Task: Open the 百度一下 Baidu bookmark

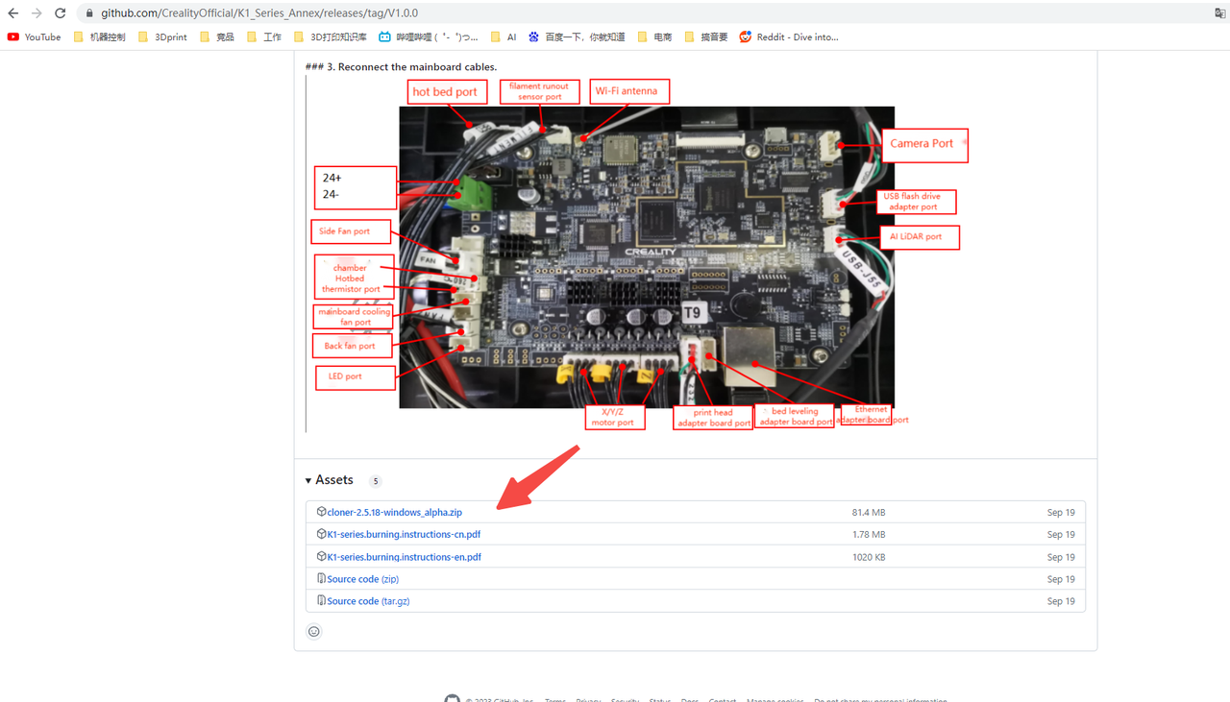Action: (x=576, y=36)
